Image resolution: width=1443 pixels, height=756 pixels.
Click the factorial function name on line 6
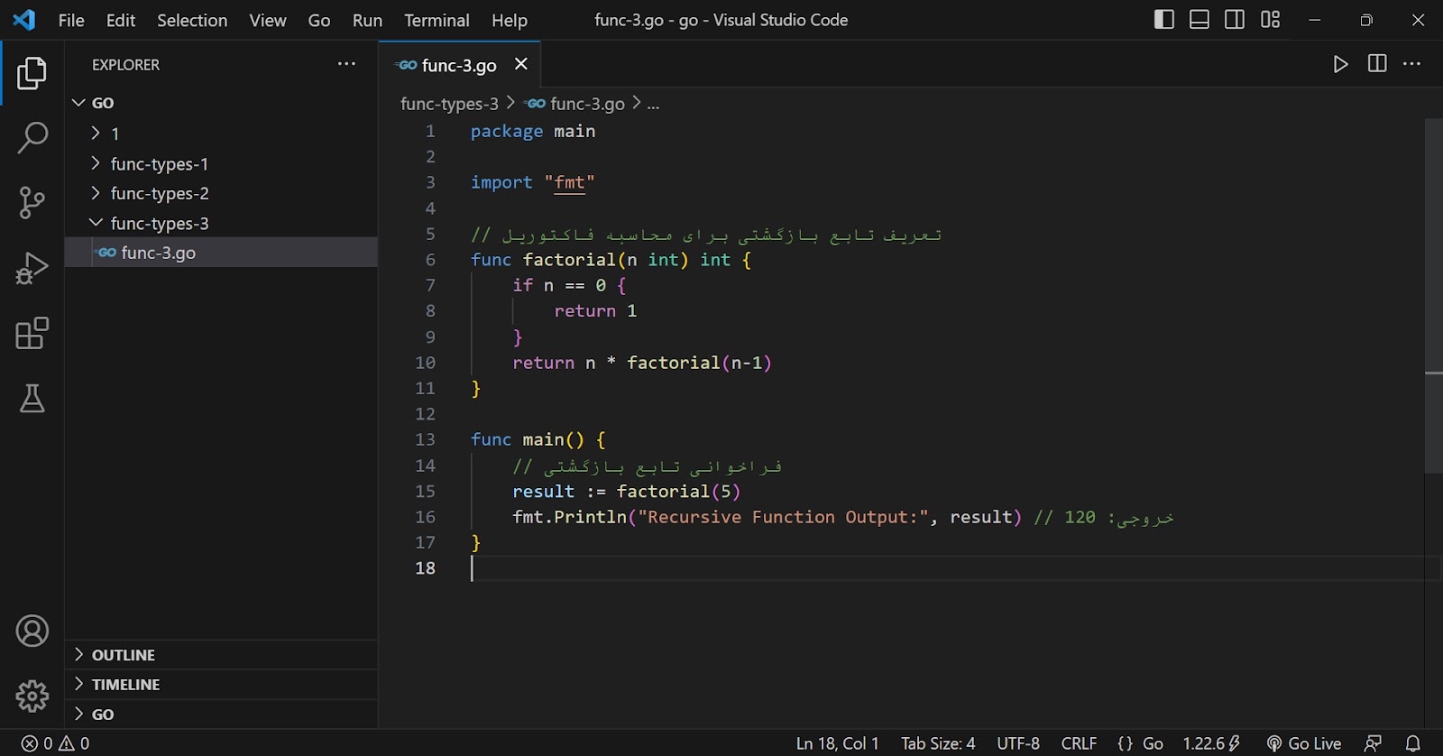coord(569,260)
